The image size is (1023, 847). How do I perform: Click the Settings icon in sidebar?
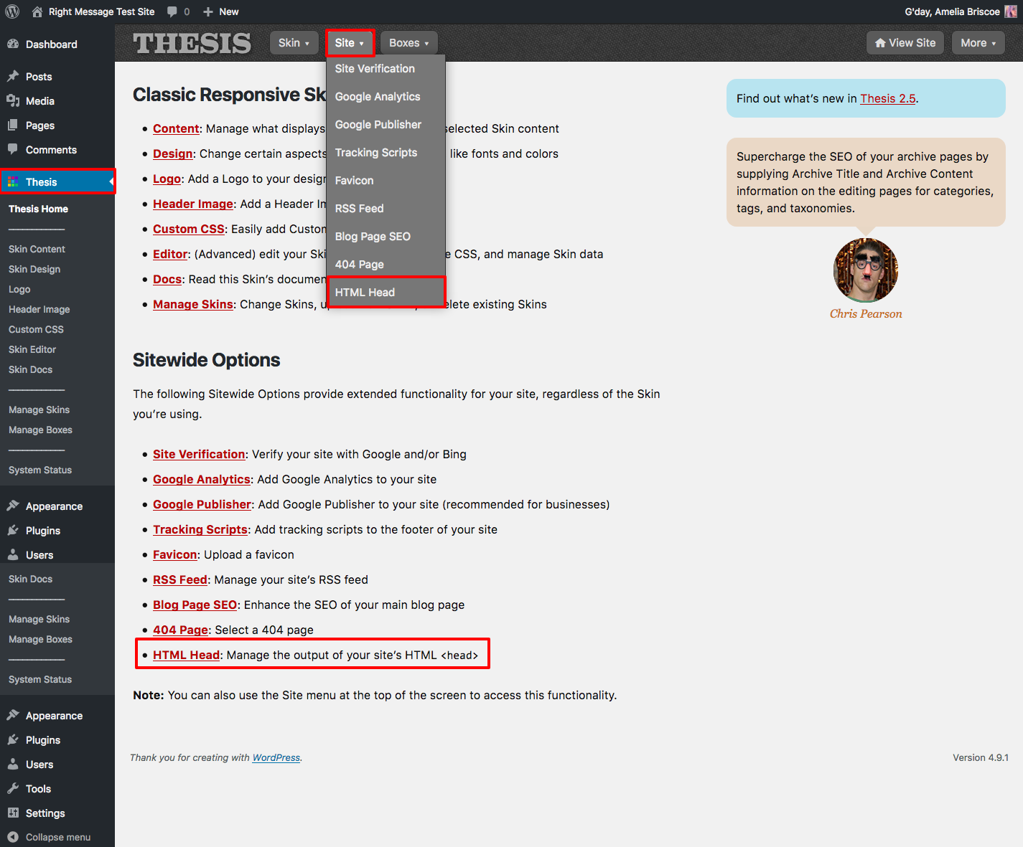(13, 813)
